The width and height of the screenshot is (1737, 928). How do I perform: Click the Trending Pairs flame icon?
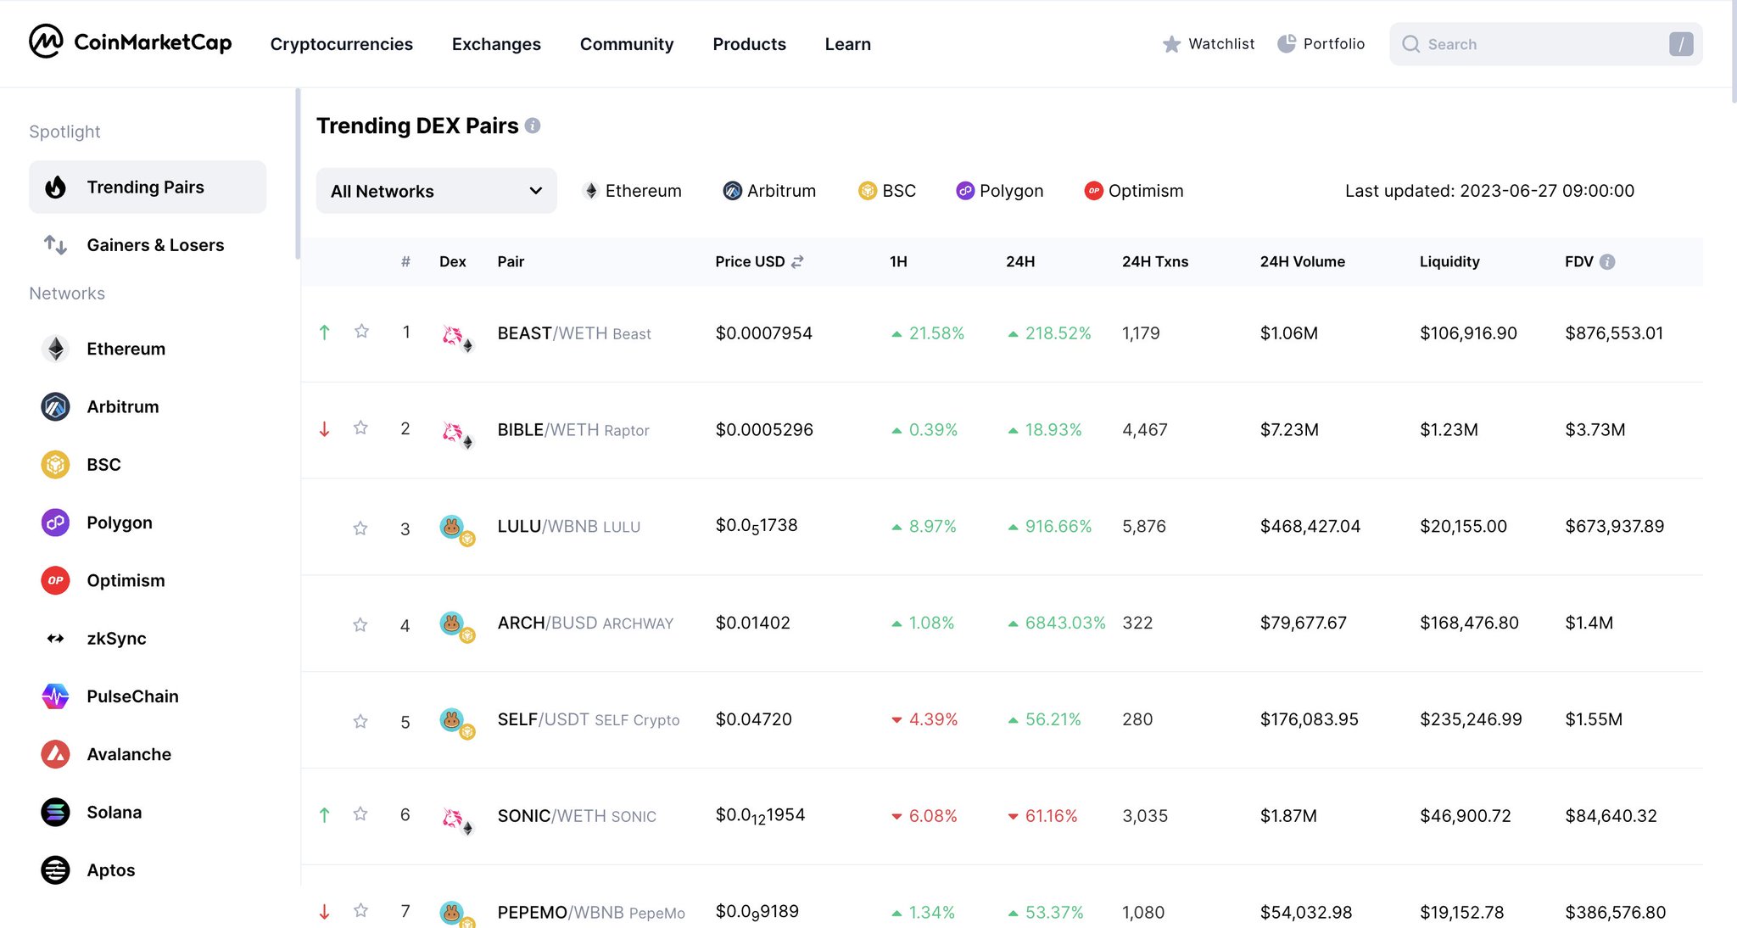(56, 187)
